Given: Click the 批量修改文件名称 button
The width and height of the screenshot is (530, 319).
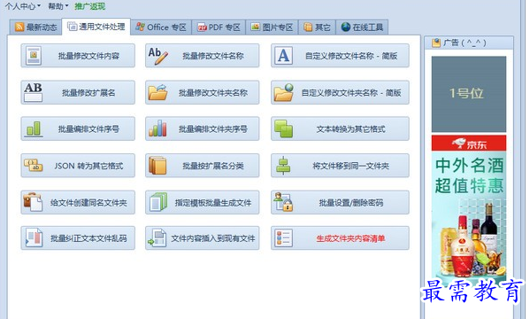Looking at the screenshot, I should pyautogui.click(x=203, y=56).
